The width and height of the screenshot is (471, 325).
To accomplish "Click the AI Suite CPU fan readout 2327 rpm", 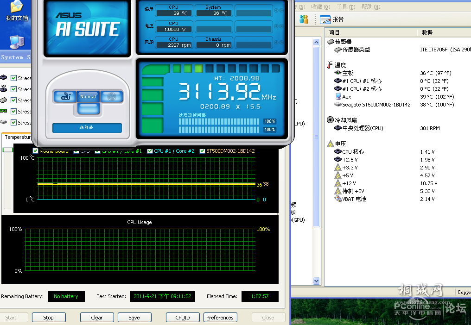I will (x=174, y=45).
